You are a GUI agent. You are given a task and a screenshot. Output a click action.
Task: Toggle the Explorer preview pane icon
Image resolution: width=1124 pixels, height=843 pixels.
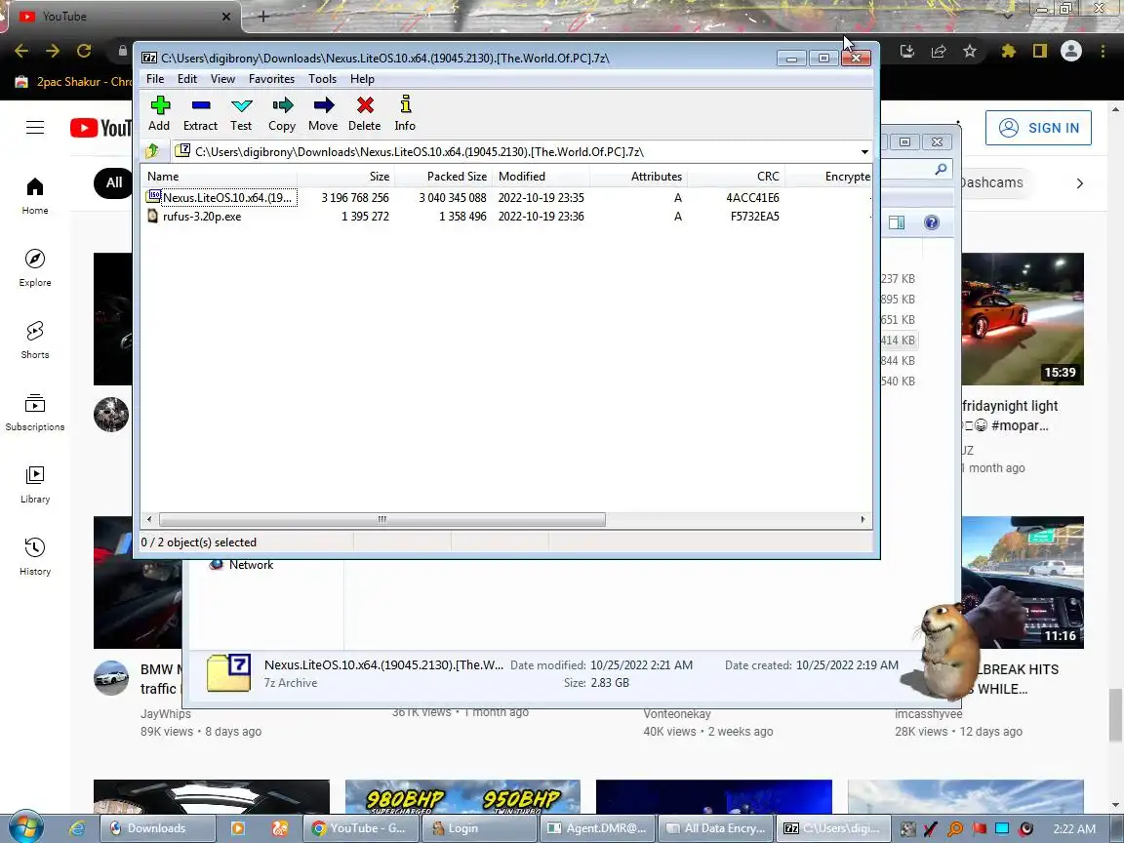(896, 222)
